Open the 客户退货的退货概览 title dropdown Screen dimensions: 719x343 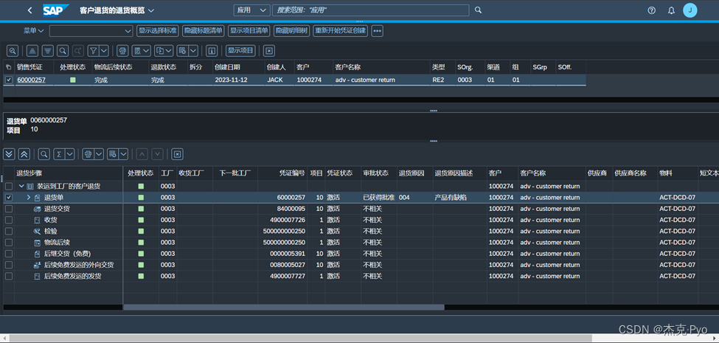[151, 10]
